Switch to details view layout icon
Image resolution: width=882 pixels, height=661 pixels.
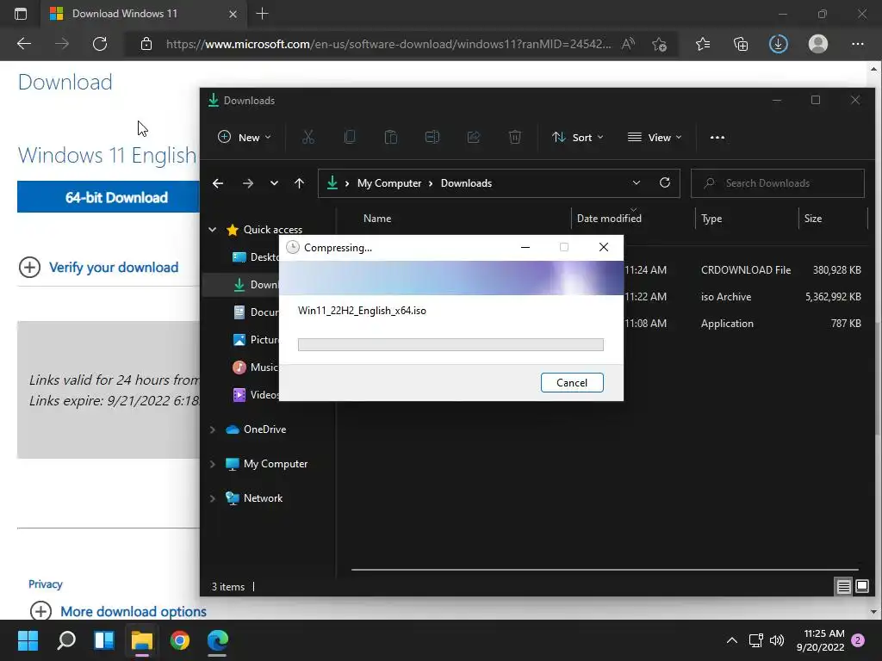click(x=843, y=587)
